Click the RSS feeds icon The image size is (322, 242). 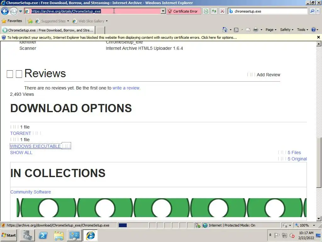tap(236, 30)
